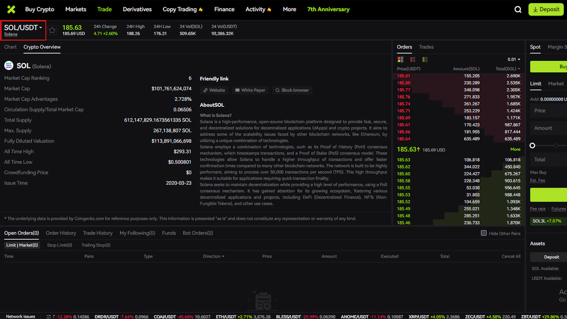Open the Direction column filter dropdown
The image size is (567, 319).
(x=214, y=257)
